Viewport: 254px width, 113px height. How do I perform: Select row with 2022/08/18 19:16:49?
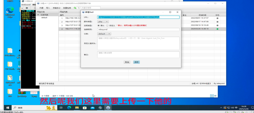click(142, 25)
